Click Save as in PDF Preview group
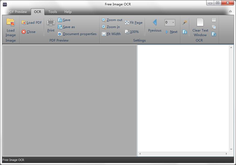This screenshot has height=165, width=236. click(67, 27)
